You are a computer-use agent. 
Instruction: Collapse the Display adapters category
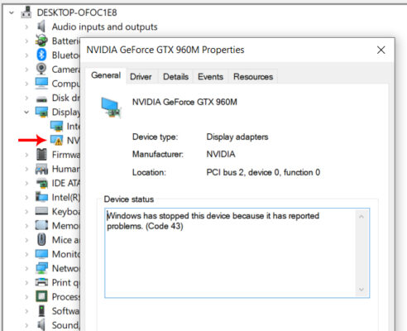click(26, 113)
